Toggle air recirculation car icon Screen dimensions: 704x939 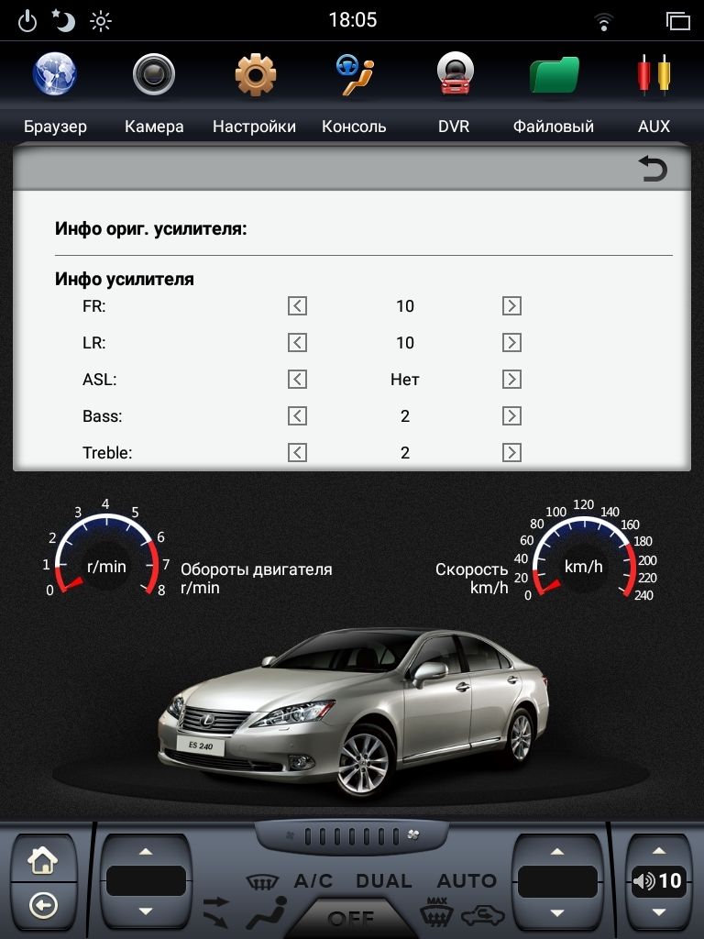(482, 914)
